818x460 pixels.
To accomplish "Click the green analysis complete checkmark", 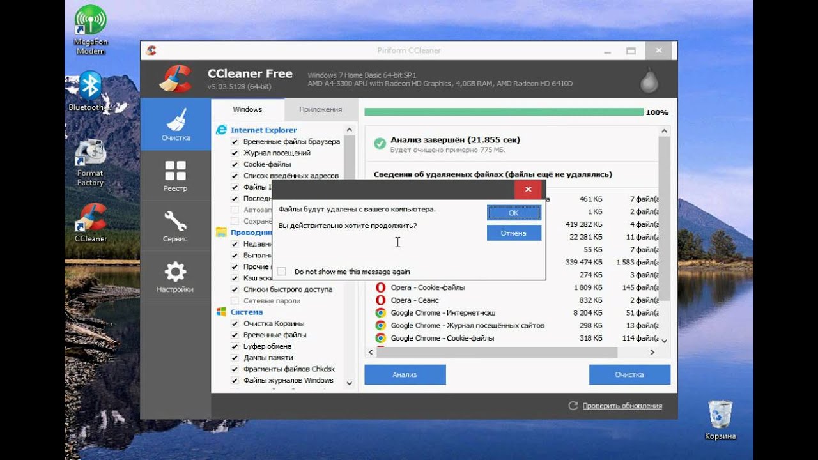I will tap(380, 144).
